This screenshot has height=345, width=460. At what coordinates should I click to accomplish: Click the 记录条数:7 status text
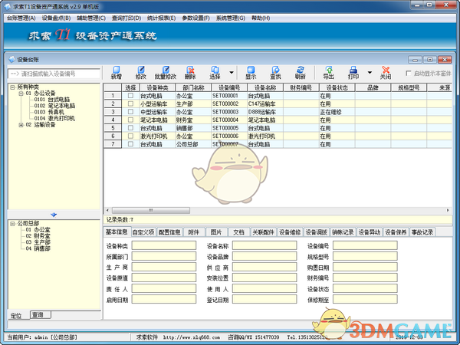coord(120,220)
